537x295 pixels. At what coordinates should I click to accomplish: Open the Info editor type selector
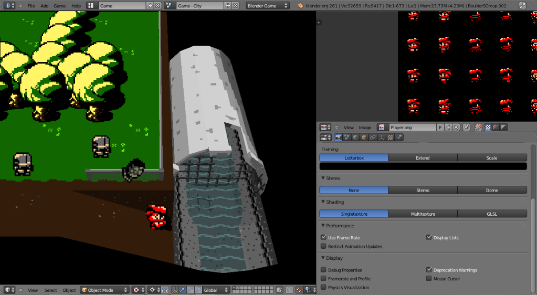pos(9,6)
